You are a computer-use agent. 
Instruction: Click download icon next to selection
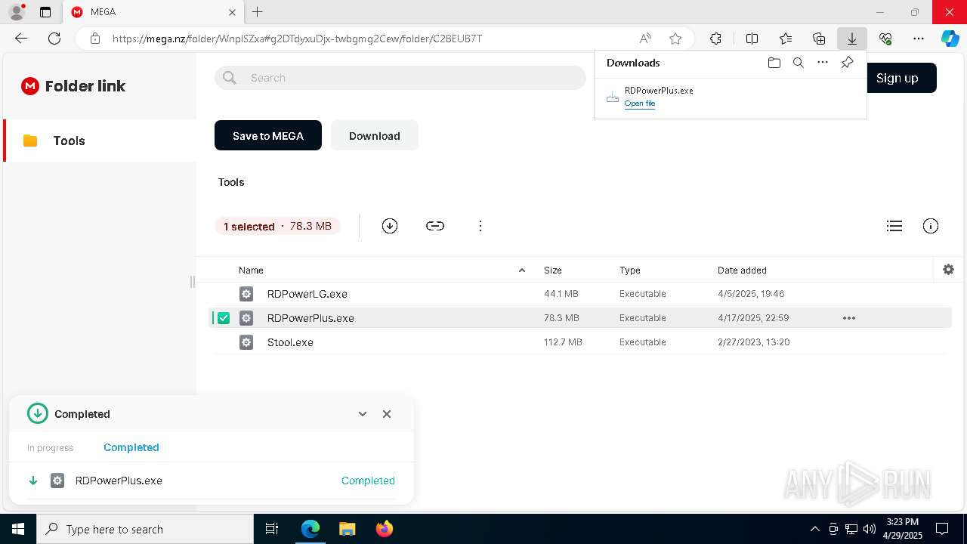(390, 226)
